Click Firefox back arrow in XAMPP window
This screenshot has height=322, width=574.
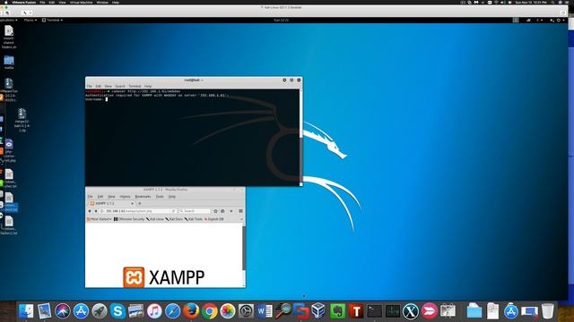(90, 211)
